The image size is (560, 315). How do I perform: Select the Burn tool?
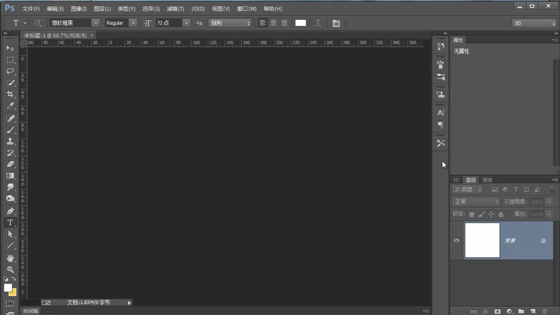[x=10, y=198]
